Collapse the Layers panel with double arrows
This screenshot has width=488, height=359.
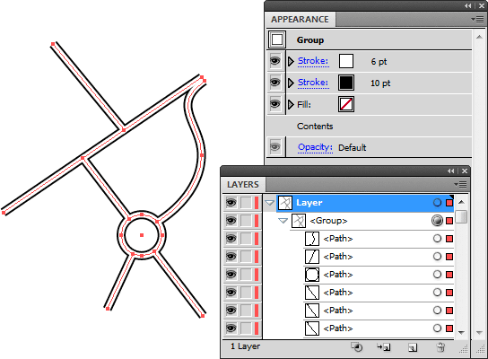pos(451,171)
